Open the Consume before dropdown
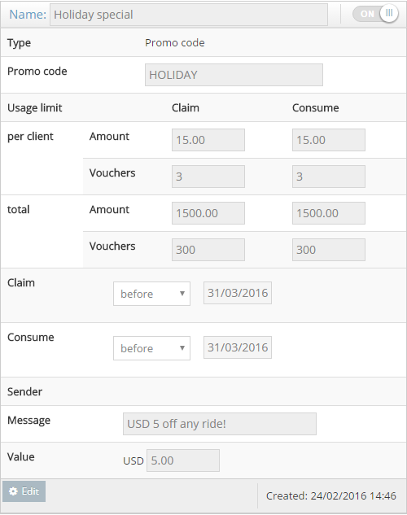The height and width of the screenshot is (515, 407). [151, 348]
